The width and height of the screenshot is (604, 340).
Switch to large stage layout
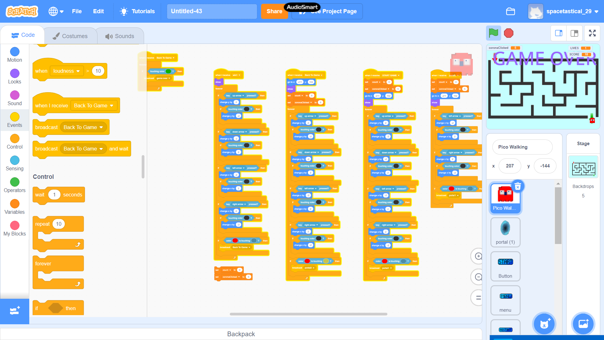[574, 33]
